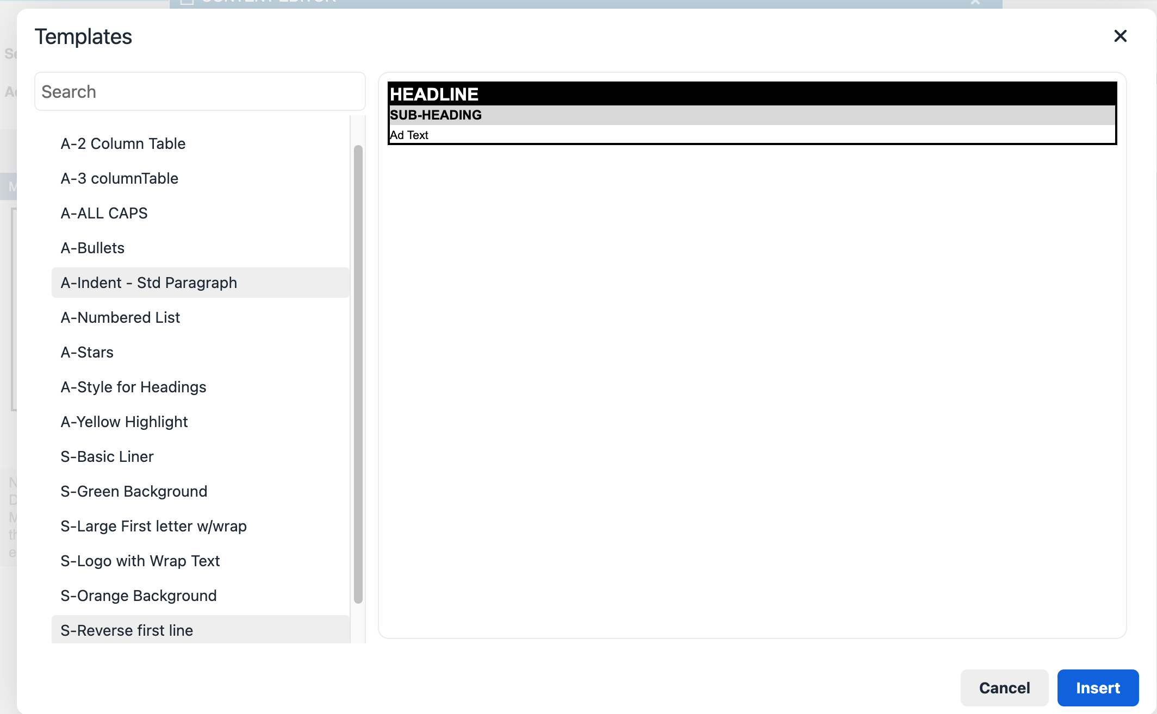
Task: Select the A-2 Column Table template
Action: (123, 143)
